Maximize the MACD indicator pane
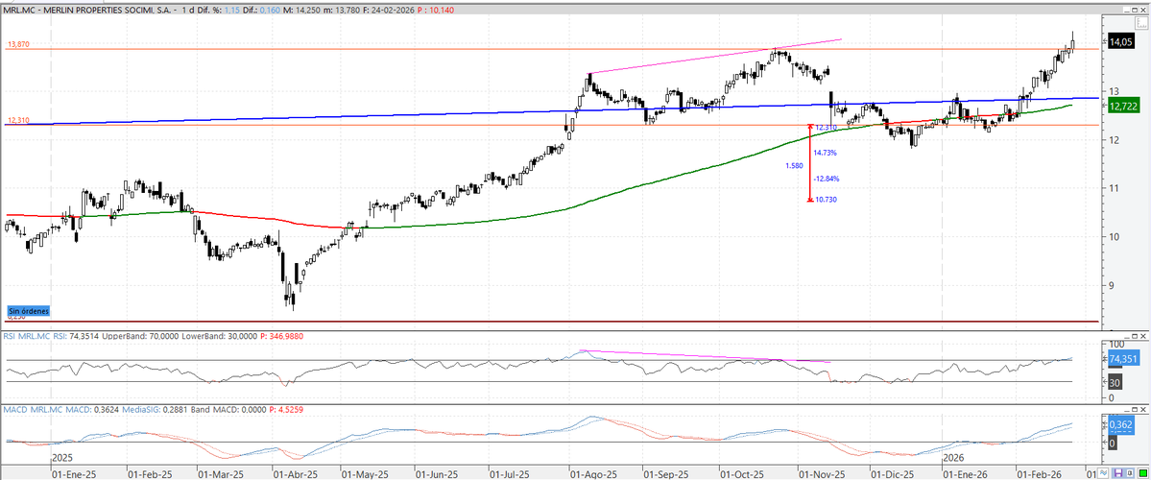Image resolution: width=1151 pixels, height=480 pixels. (1135, 410)
